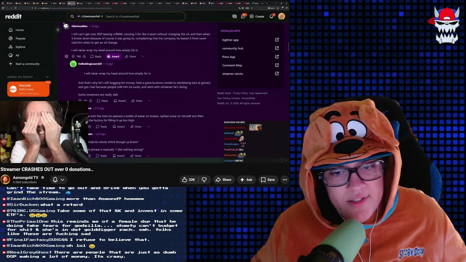This screenshot has width=466, height=262.
Task: Open Reddit notifications bell
Action: point(272,16)
